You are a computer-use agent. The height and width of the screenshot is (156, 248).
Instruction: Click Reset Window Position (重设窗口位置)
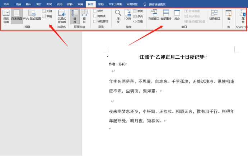(x=195, y=21)
